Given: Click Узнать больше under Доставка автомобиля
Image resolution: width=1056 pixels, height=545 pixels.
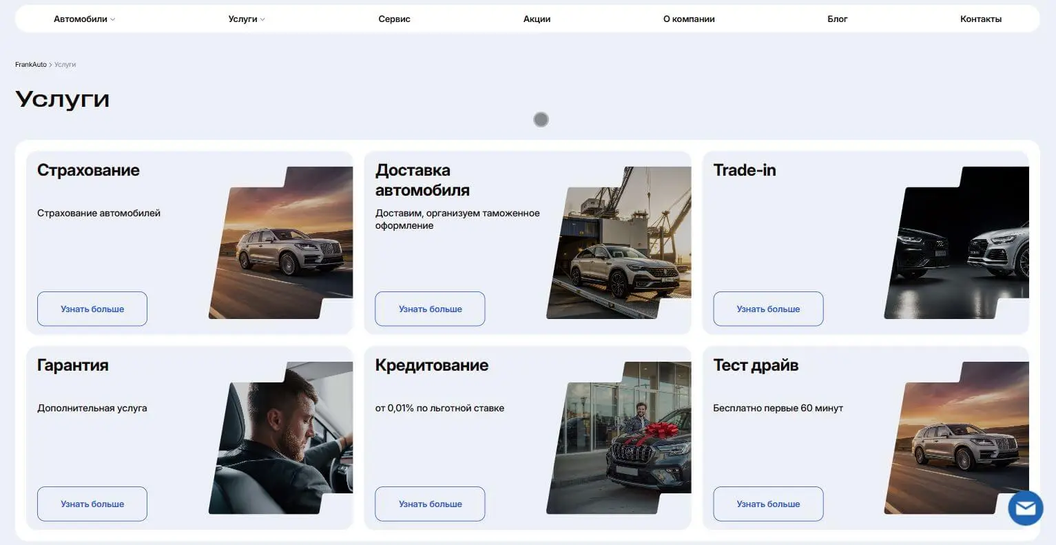Looking at the screenshot, I should pyautogui.click(x=430, y=309).
